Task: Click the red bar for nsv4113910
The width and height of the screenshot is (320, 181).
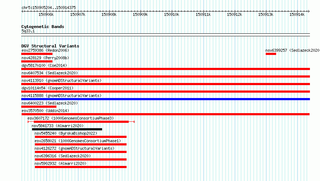Action: [165, 84]
